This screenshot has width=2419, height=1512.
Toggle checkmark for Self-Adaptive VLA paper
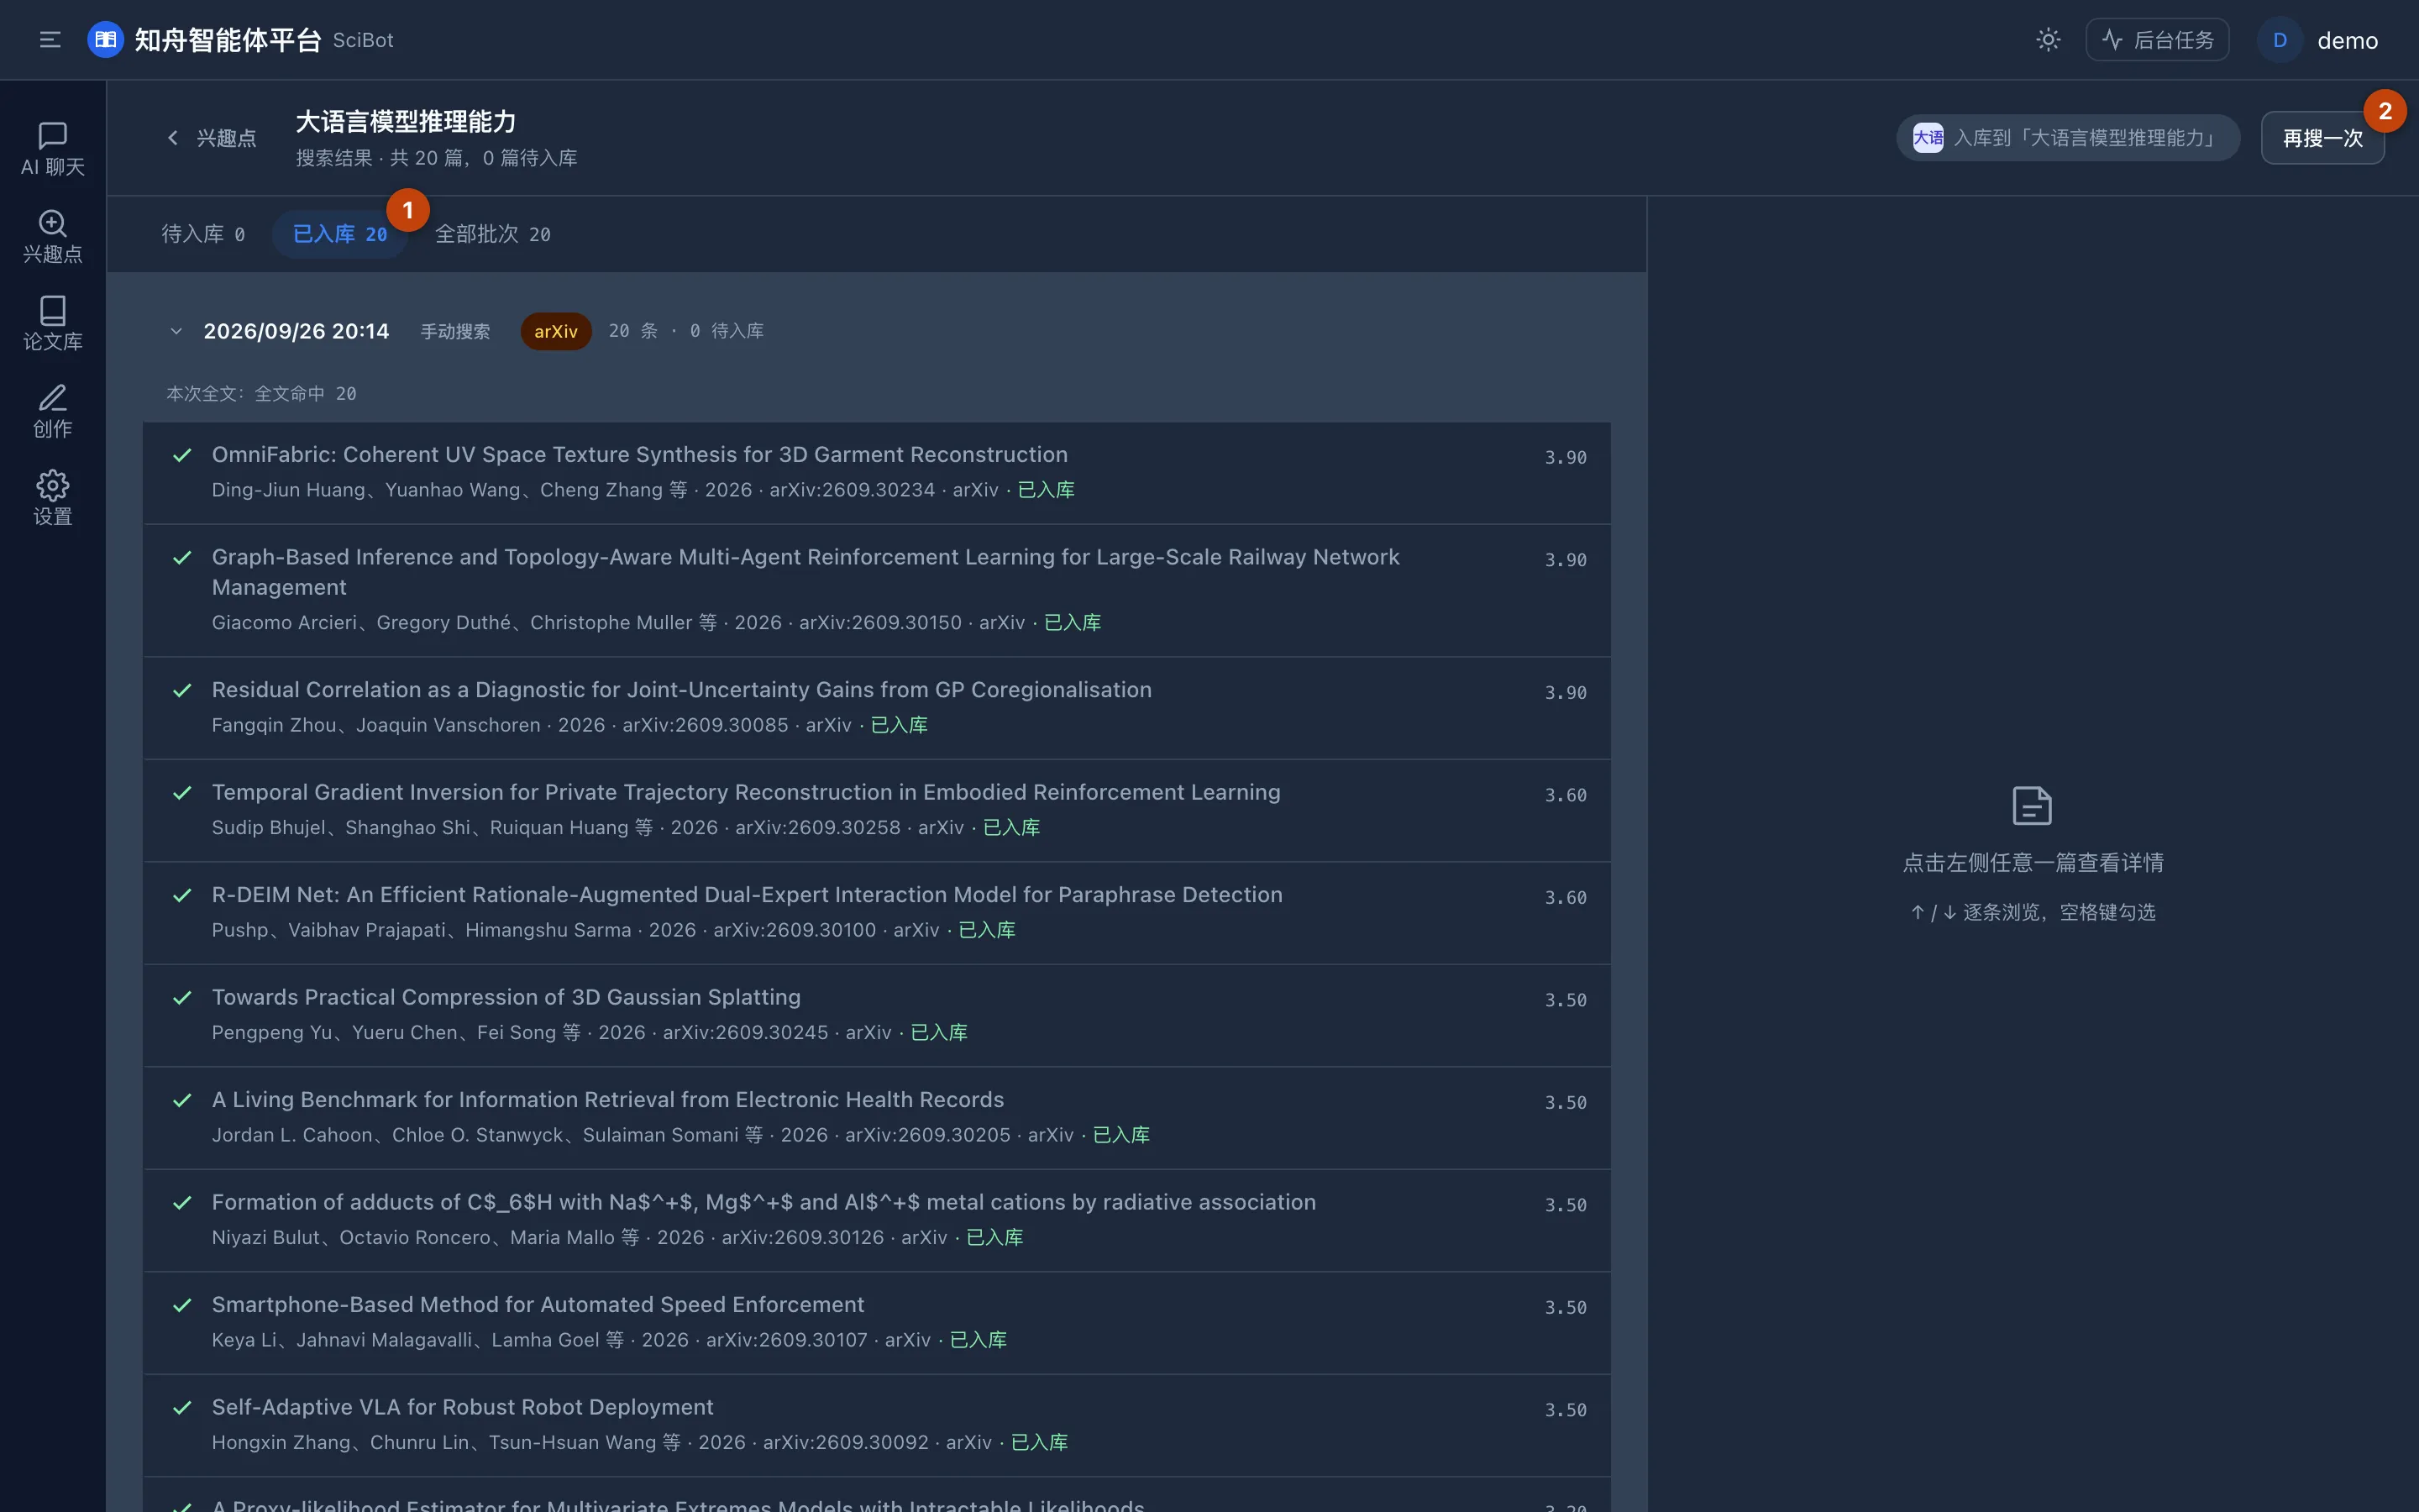click(182, 1408)
